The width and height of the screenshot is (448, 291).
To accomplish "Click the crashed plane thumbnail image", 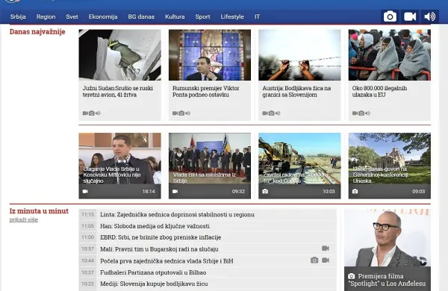I will [x=119, y=54].
